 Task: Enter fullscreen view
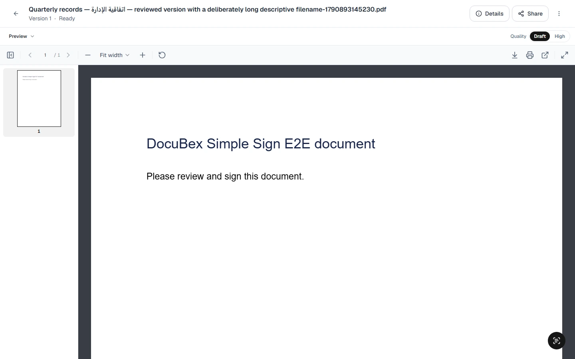point(565,55)
